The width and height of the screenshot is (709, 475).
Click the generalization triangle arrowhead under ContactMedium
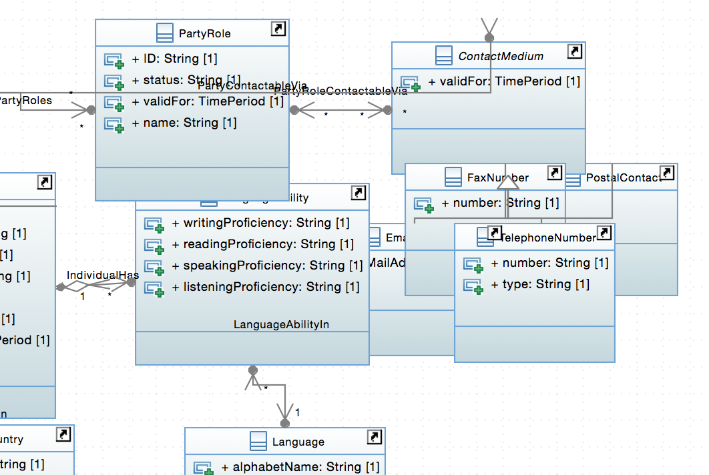click(508, 181)
